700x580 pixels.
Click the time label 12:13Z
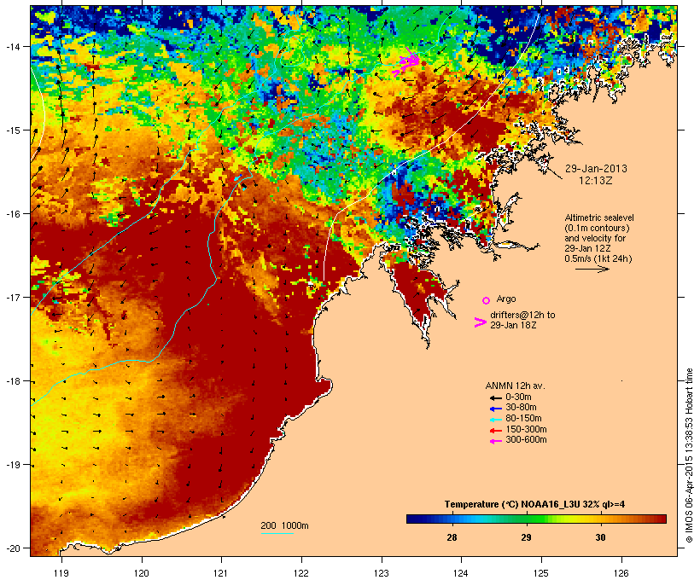pyautogui.click(x=596, y=181)
